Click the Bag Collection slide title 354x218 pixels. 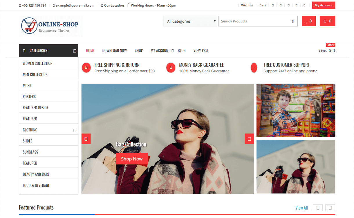131,144
